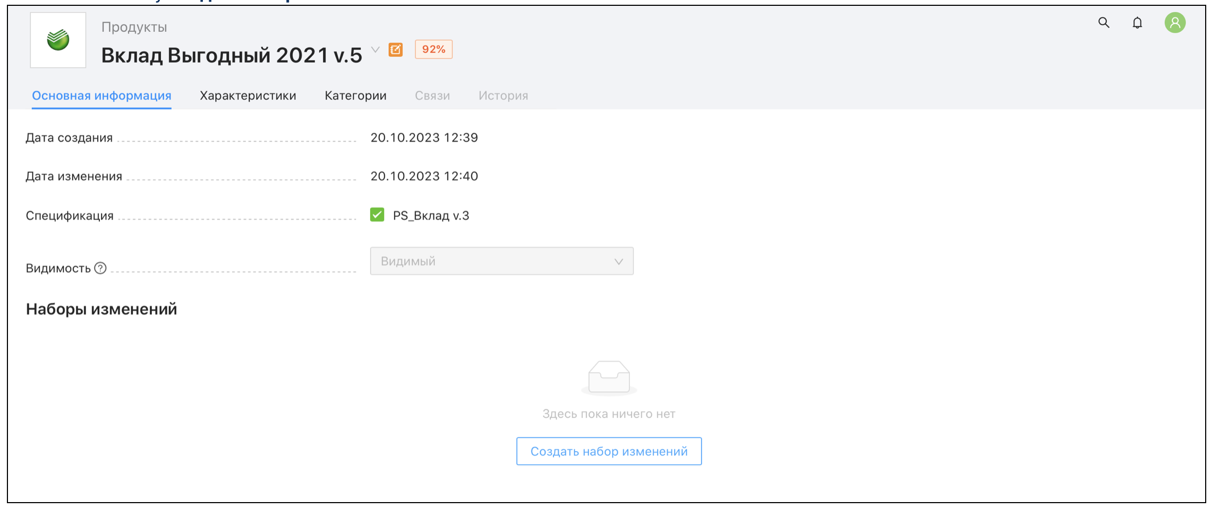Click the PS_Вклад v.3 specification name

click(431, 216)
